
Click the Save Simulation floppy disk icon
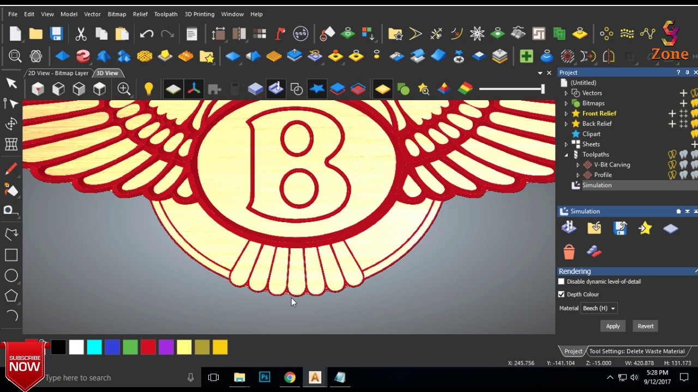(620, 228)
